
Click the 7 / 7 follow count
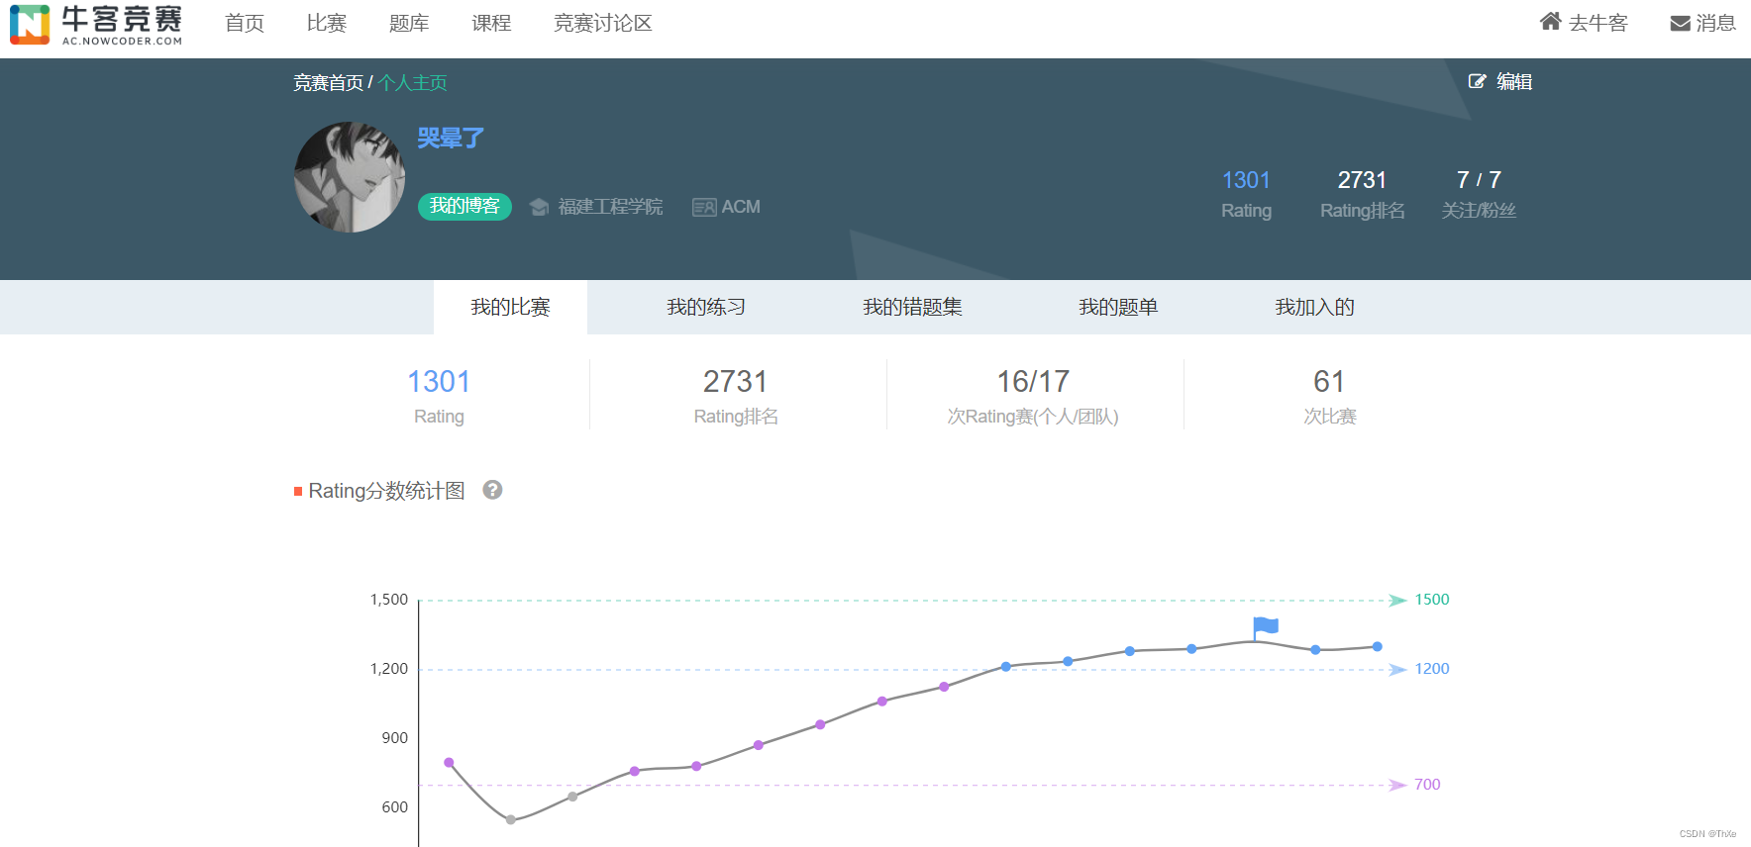click(x=1479, y=180)
